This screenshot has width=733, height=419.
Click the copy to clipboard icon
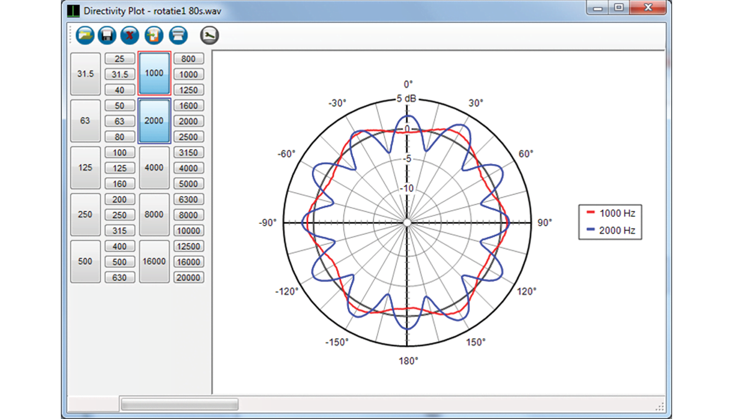click(x=153, y=35)
